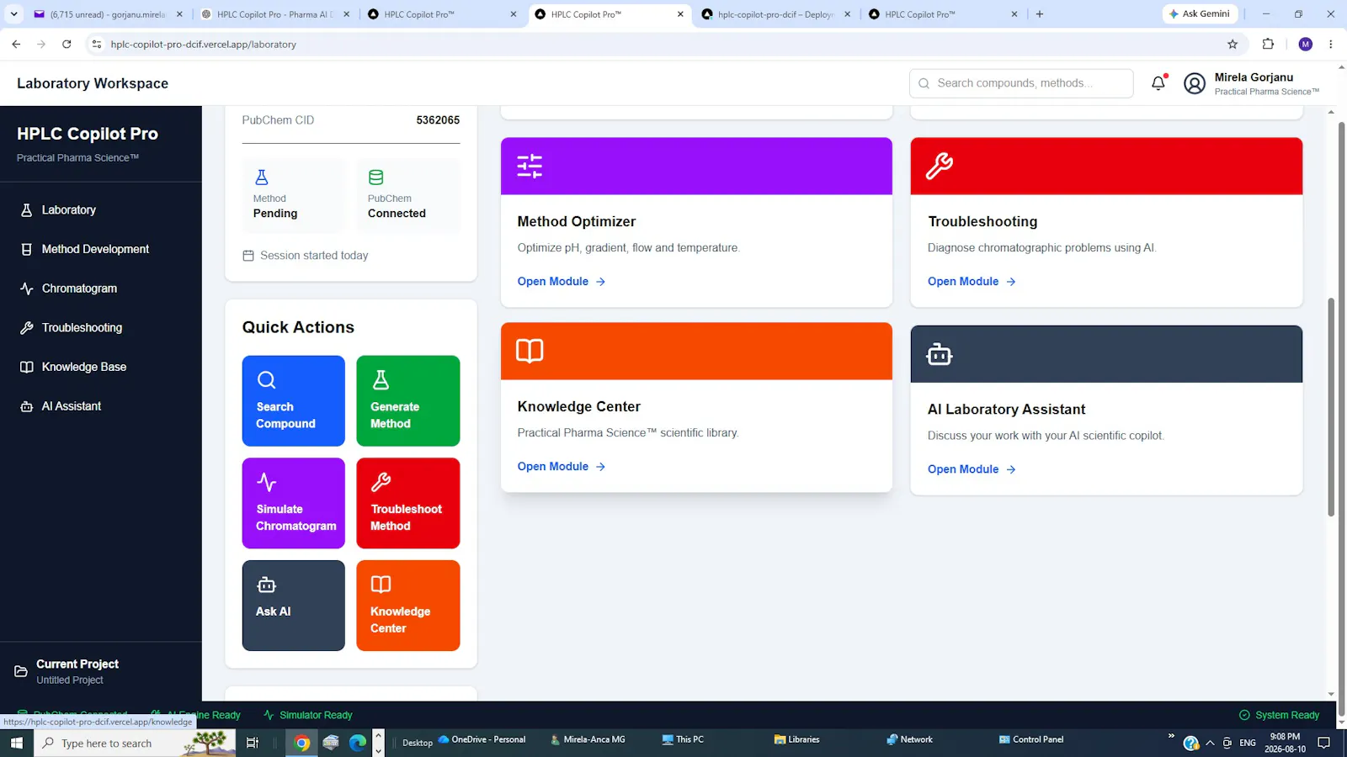The width and height of the screenshot is (1347, 757).
Task: Click the Knowledge Center card book icon
Action: (530, 351)
